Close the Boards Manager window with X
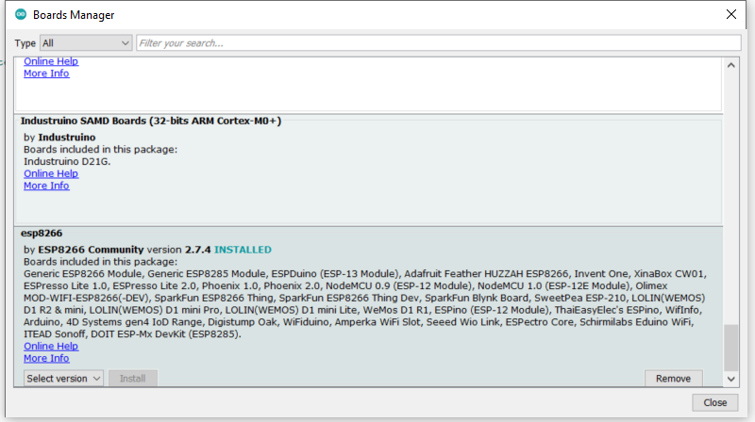Screen dimensions: 755x422 pyautogui.click(x=730, y=14)
